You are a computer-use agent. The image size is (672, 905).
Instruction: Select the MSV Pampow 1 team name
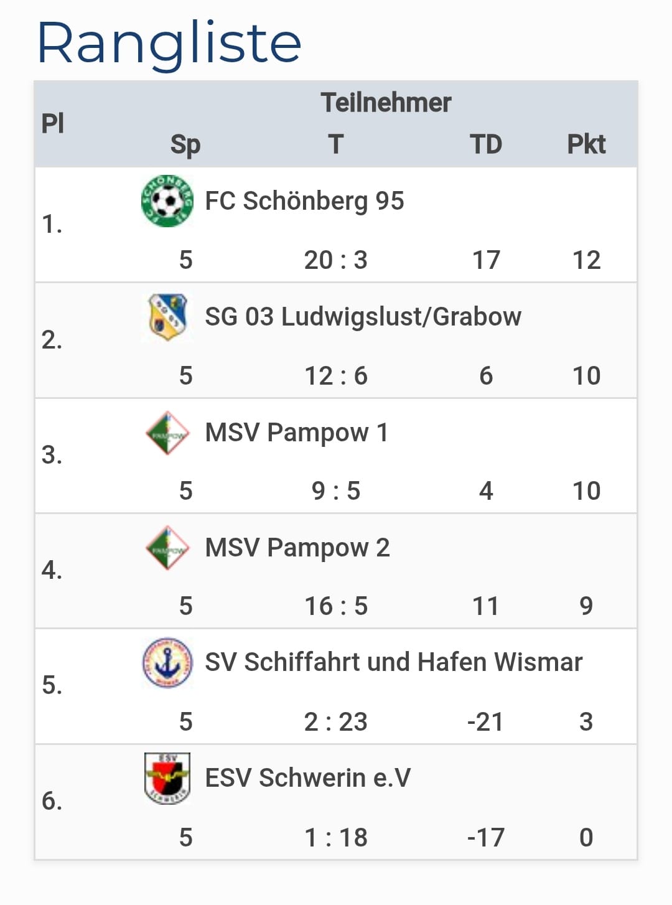coord(296,433)
